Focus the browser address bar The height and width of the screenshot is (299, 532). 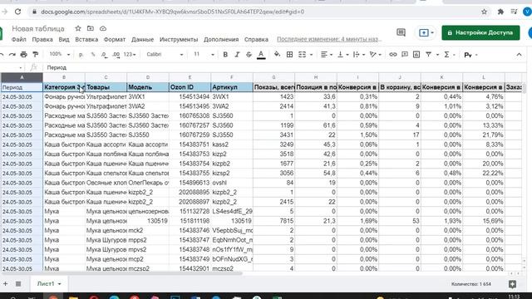pyautogui.click(x=258, y=12)
